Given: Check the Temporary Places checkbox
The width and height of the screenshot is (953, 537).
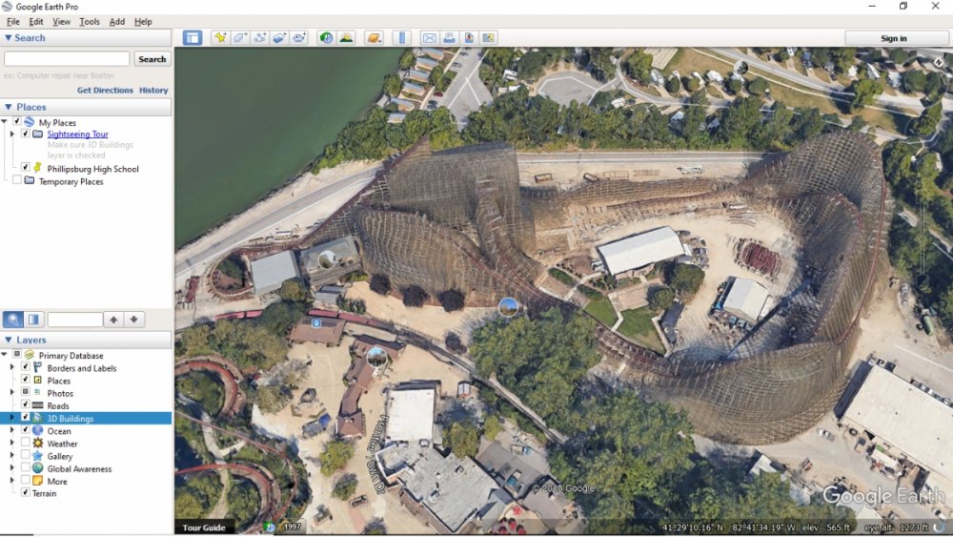Looking at the screenshot, I should (17, 181).
